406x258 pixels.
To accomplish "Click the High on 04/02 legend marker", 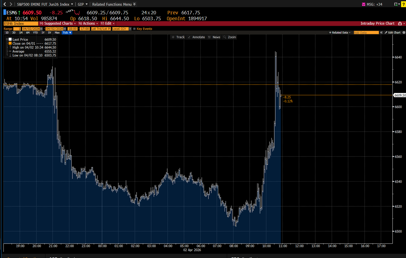I will click(x=10, y=47).
